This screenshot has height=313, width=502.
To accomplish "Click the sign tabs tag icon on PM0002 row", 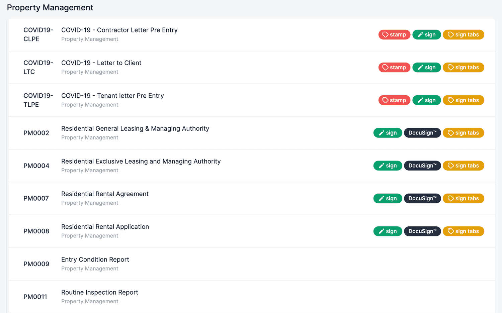I will 450,133.
